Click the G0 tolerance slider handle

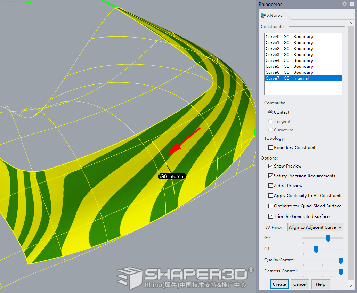(x=328, y=238)
